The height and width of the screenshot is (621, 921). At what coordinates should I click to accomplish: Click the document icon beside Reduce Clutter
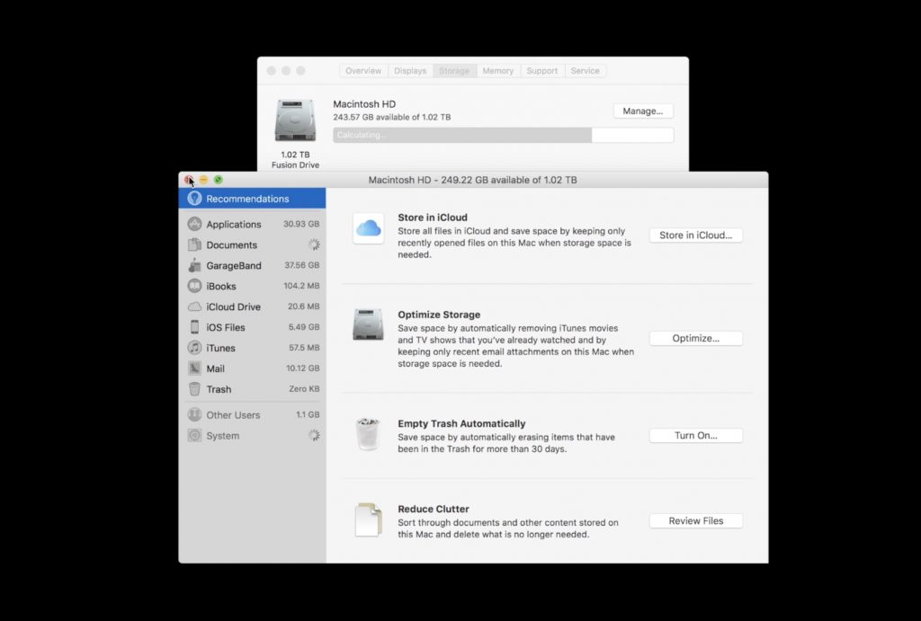368,519
